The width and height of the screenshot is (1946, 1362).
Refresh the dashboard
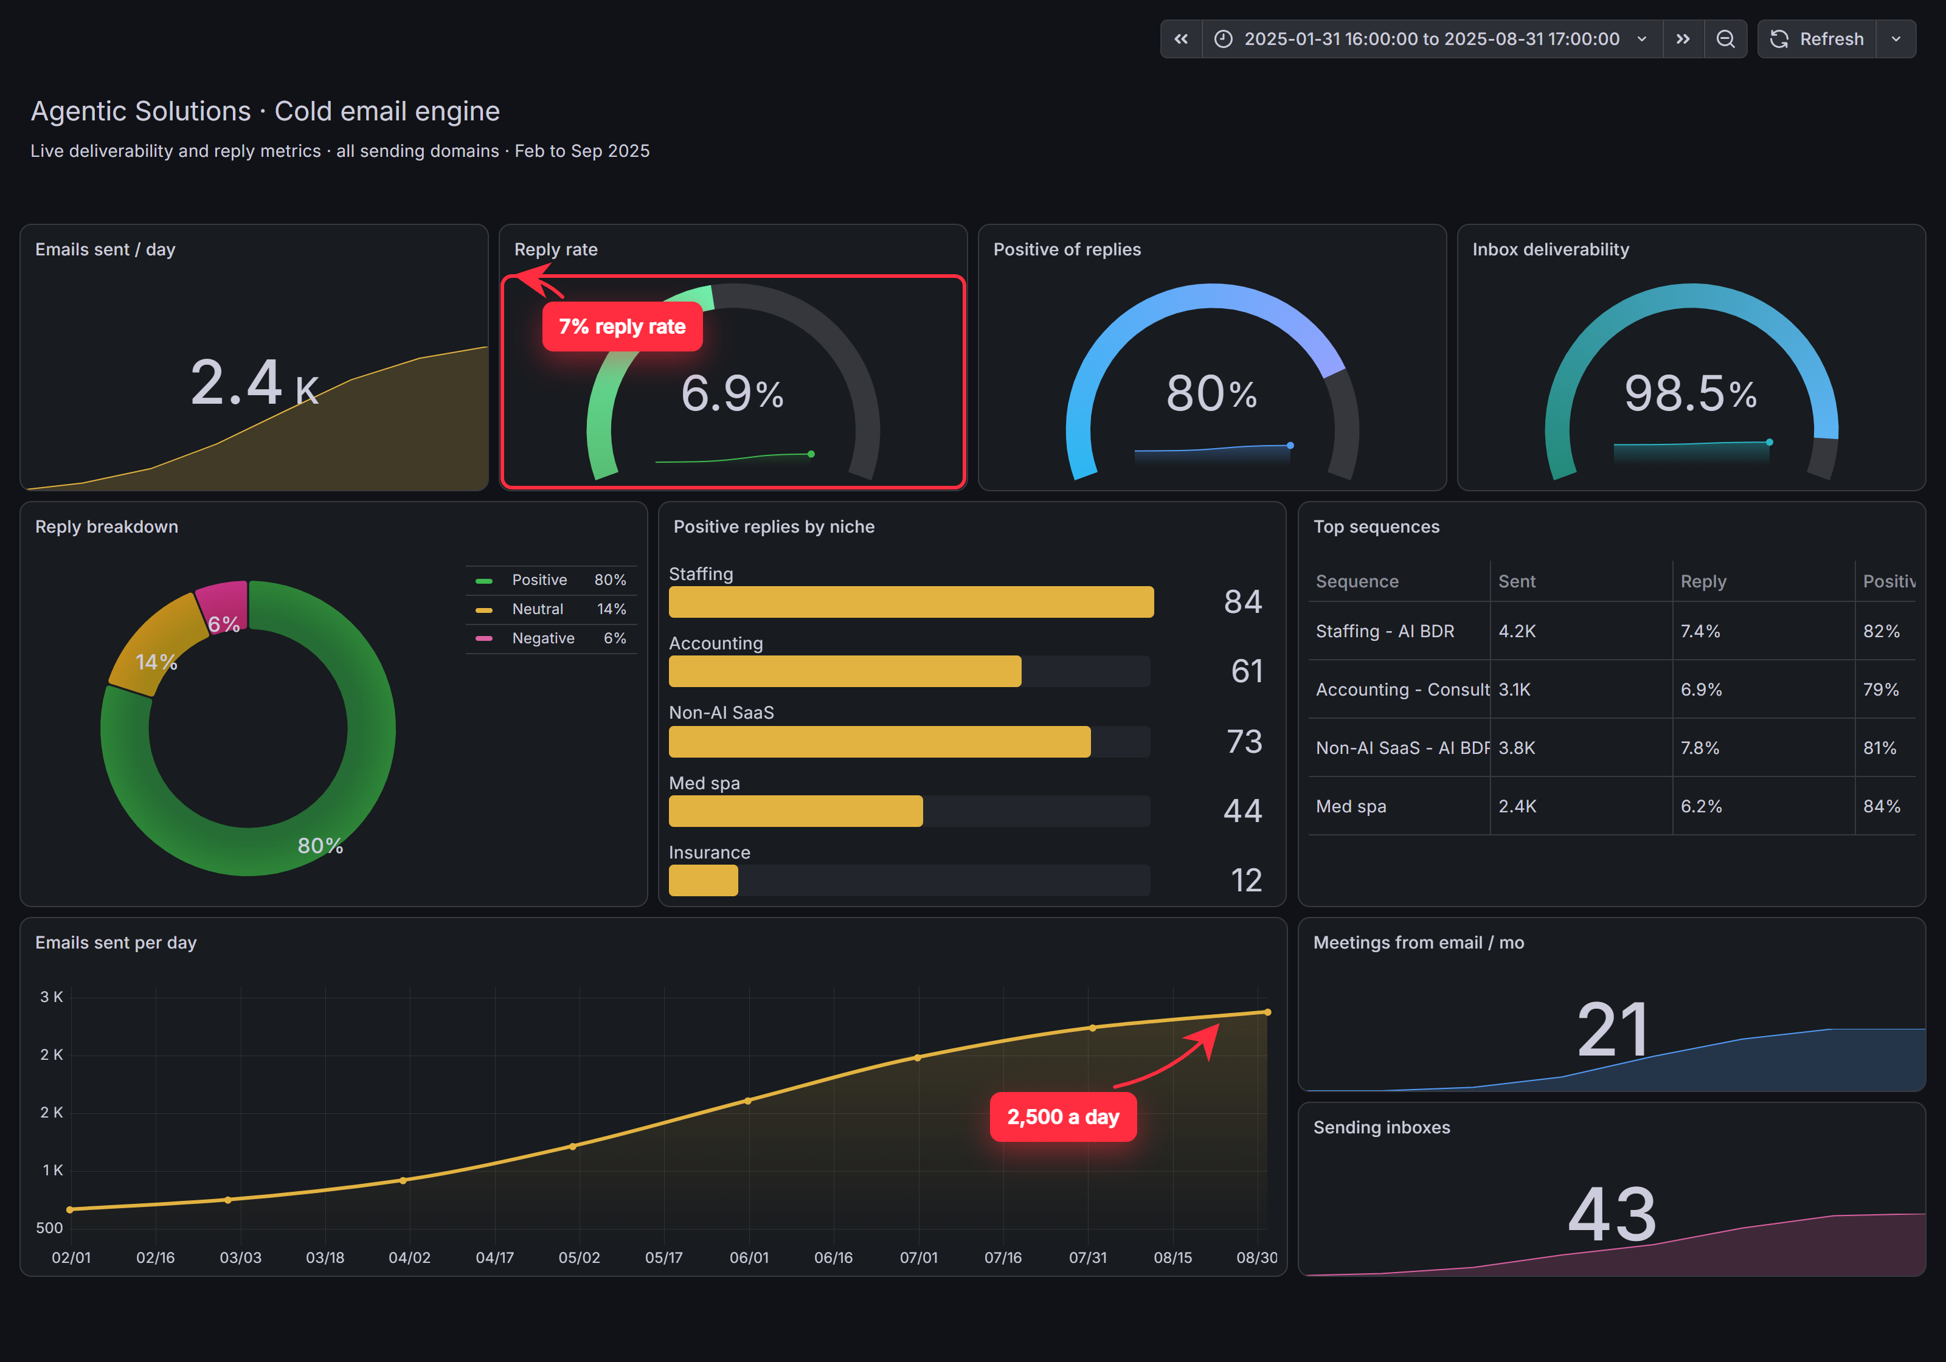click(x=1817, y=39)
